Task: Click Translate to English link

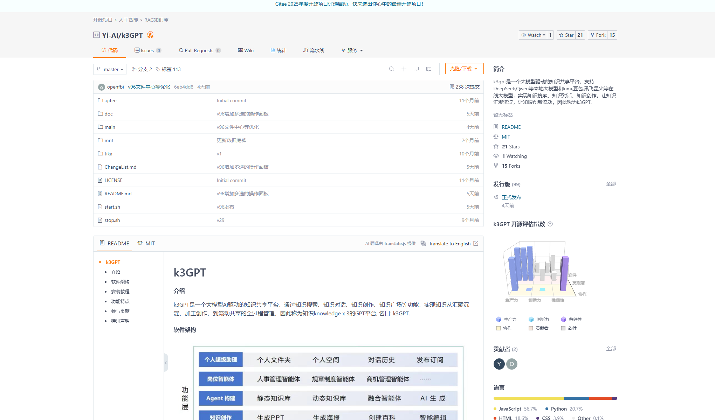Action: (x=450, y=243)
